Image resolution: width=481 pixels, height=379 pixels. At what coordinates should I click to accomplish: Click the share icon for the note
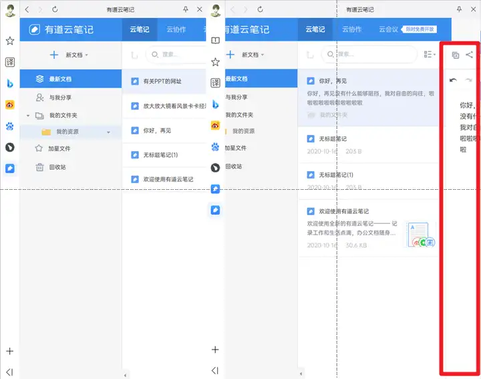tap(469, 55)
